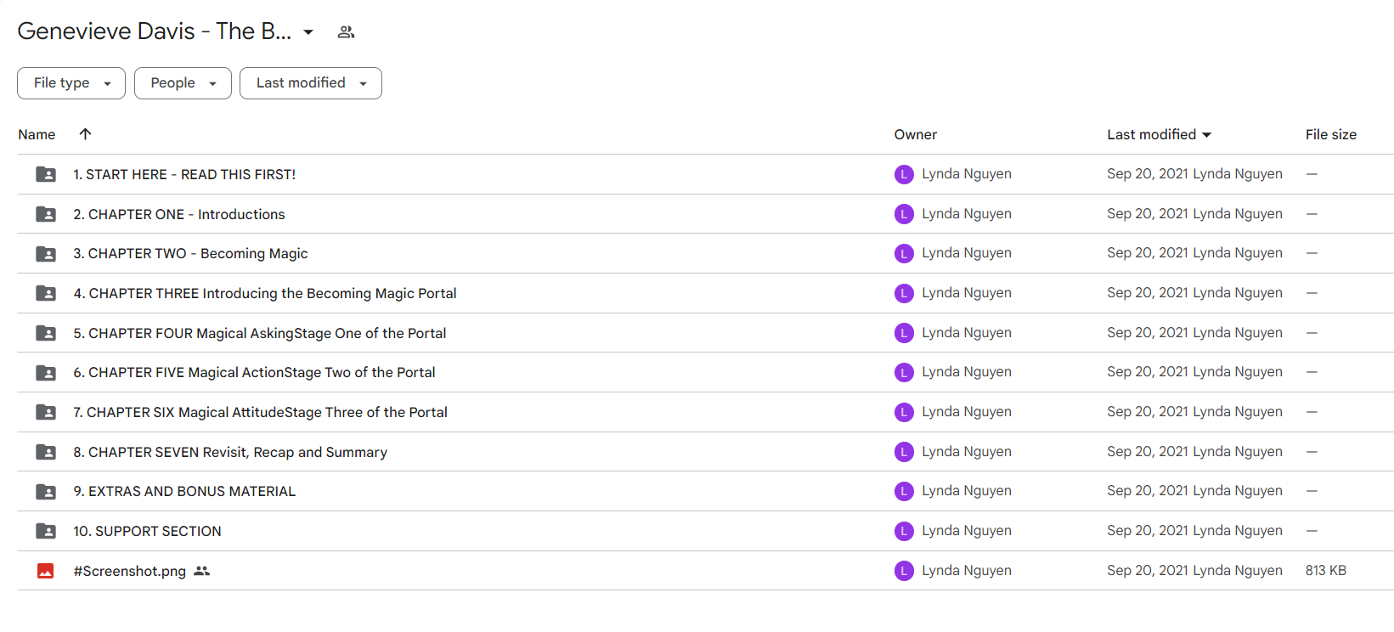The height and width of the screenshot is (632, 1394).
Task: Open the folder title dropdown arrow
Action: 308,32
